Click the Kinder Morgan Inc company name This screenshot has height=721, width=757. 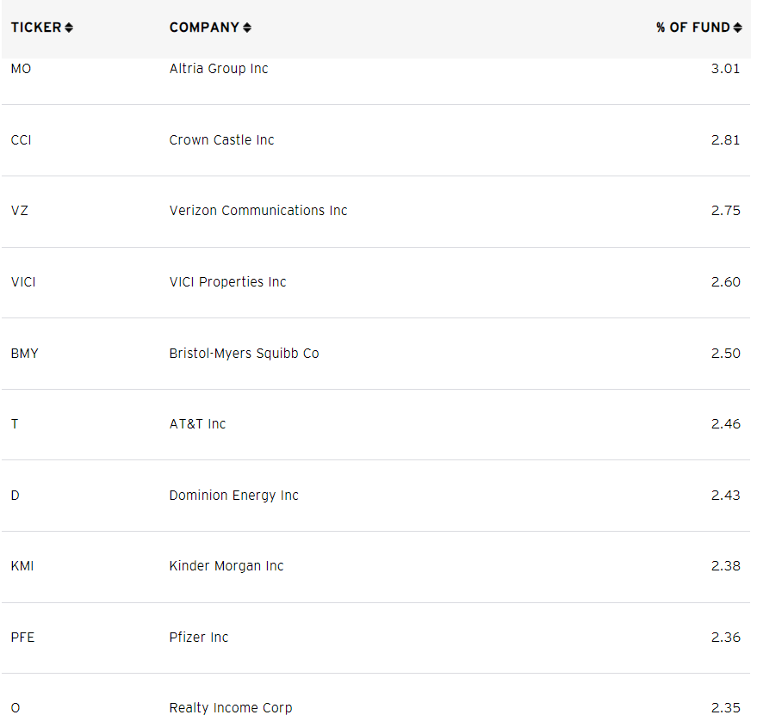point(226,566)
